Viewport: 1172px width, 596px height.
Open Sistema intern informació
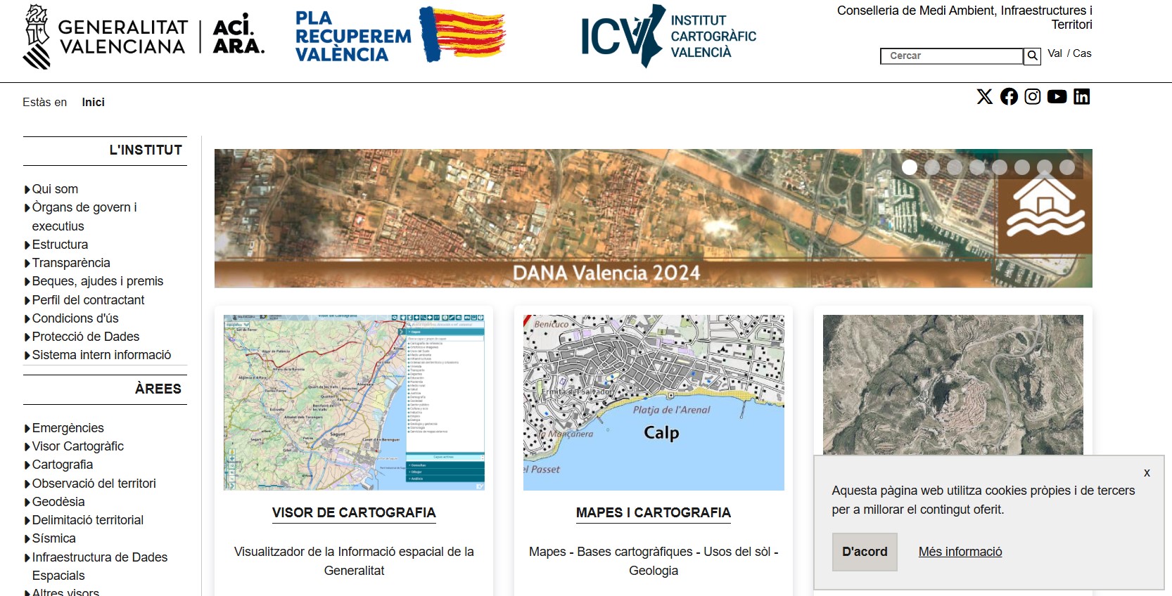tap(101, 355)
